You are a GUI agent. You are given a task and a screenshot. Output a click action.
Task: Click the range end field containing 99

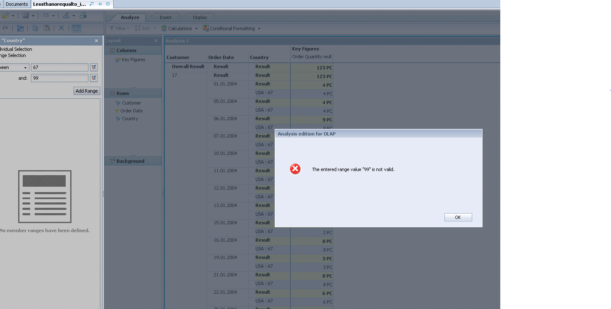click(59, 78)
